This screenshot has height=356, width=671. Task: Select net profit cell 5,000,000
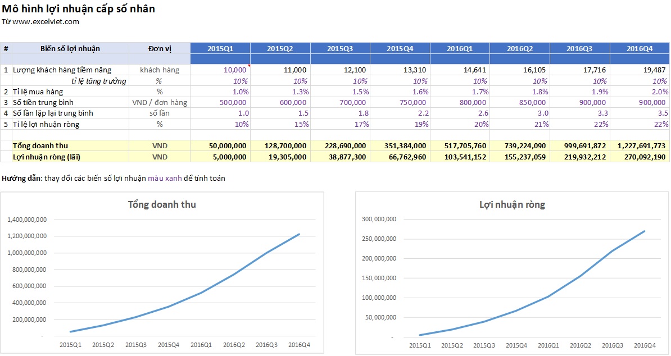click(x=220, y=157)
